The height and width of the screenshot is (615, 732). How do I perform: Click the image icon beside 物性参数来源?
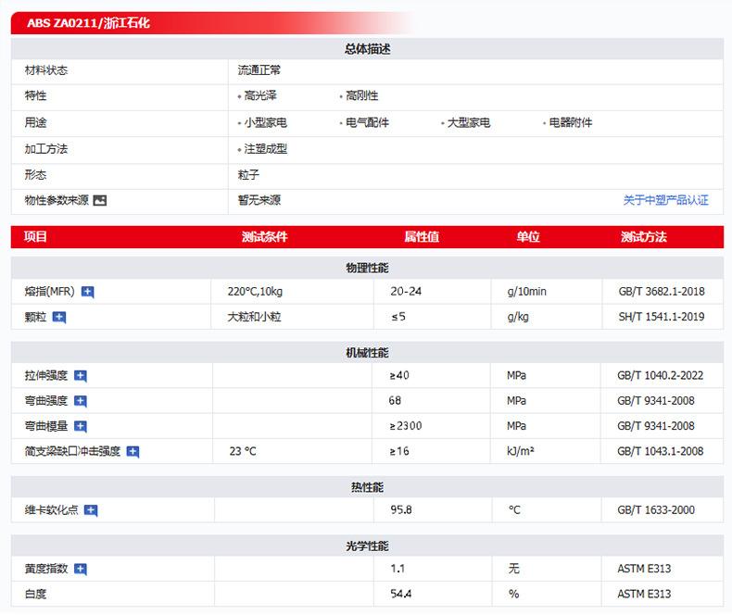click(100, 200)
